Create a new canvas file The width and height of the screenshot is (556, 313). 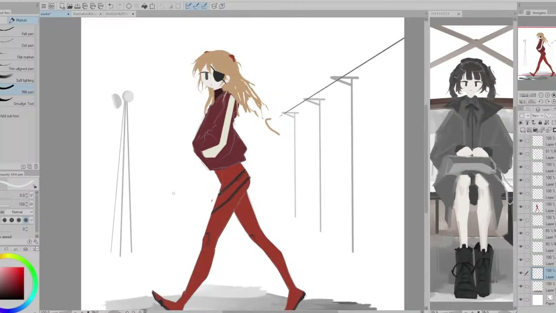pos(62,6)
